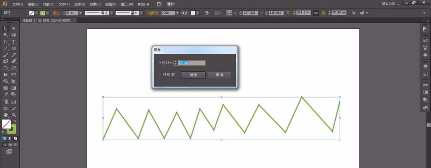
Task: Click the Go to Bridge icon
Action: click(x=159, y=4)
